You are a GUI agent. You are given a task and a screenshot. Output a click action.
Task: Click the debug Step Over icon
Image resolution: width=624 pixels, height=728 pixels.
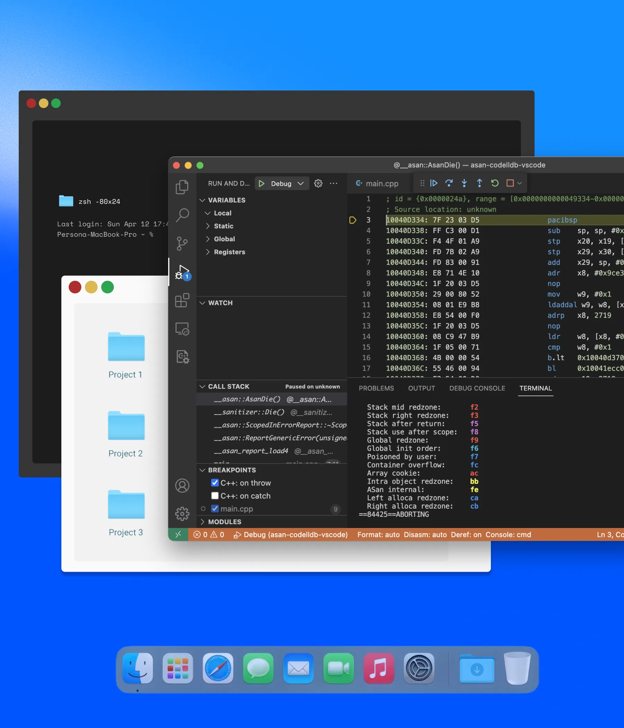[x=449, y=183]
